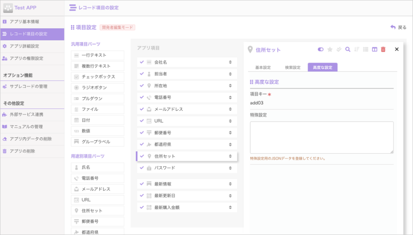The height and width of the screenshot is (235, 413).
Task: Click アプリの削除 in the sidebar
Action: (32, 151)
